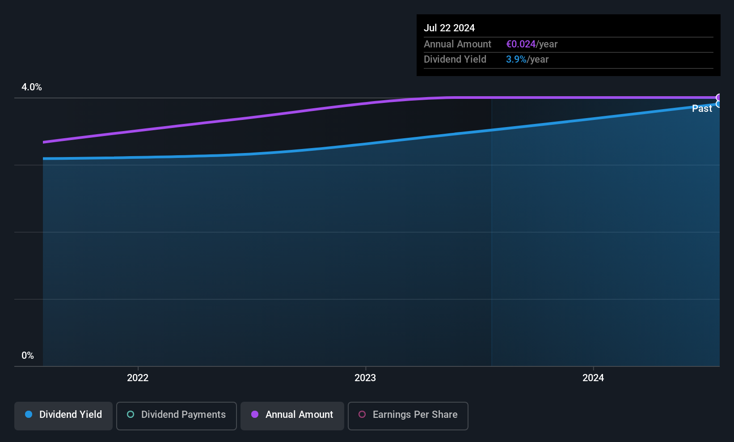Click the purple Annual Amount endpoint marker
This screenshot has width=734, height=442.
click(x=719, y=98)
